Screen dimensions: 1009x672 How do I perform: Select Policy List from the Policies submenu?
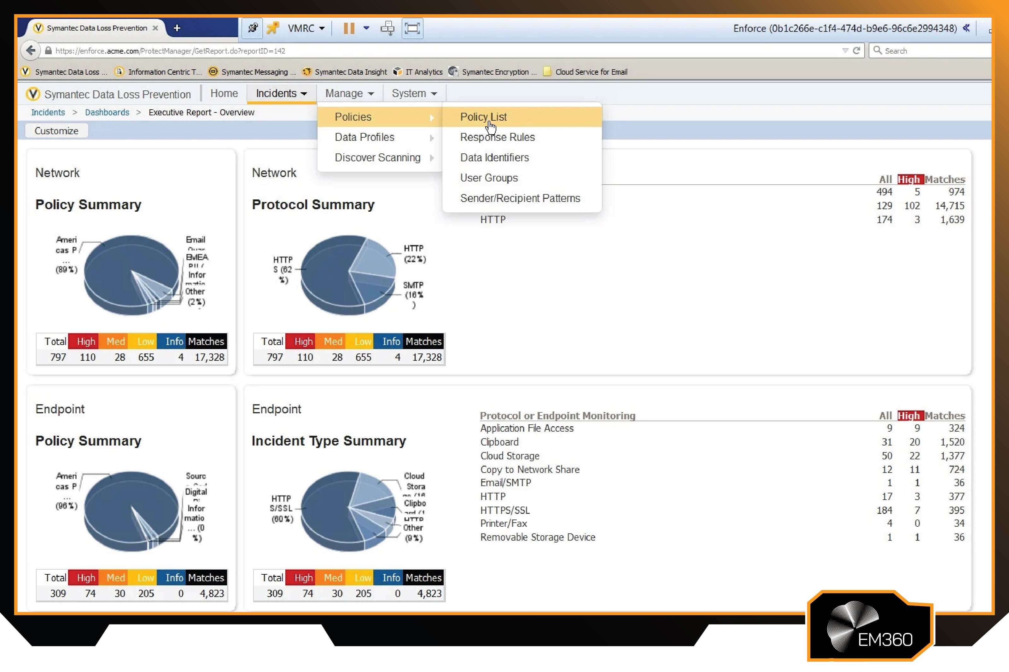(483, 116)
